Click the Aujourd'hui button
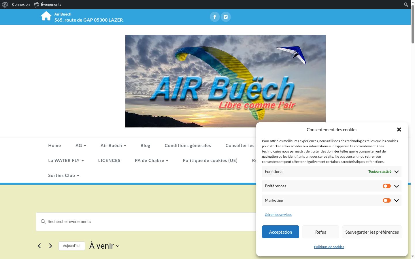 [x=72, y=246]
